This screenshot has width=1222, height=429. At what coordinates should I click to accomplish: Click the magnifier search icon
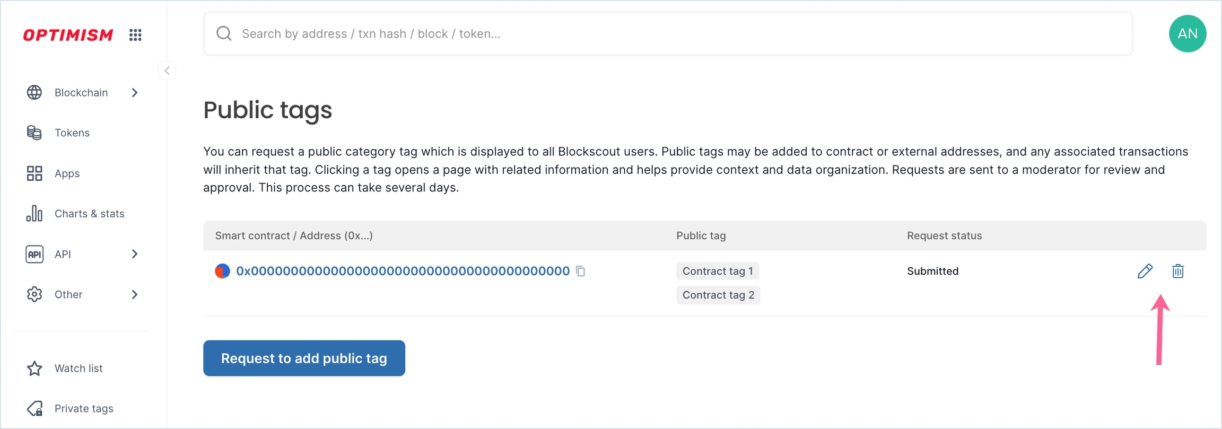224,33
